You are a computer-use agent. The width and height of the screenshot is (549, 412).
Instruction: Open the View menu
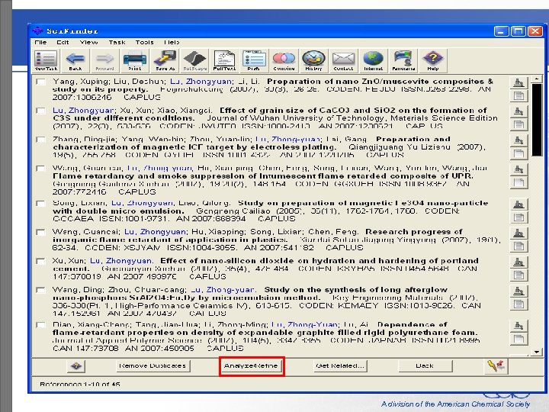pos(88,43)
